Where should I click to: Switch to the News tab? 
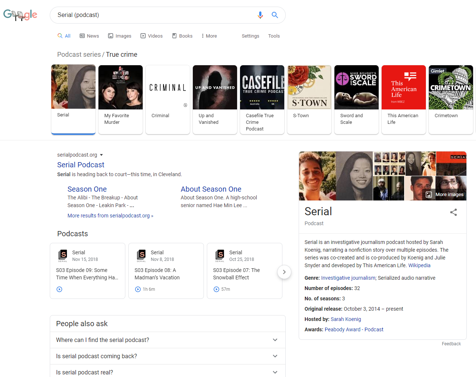click(x=89, y=36)
